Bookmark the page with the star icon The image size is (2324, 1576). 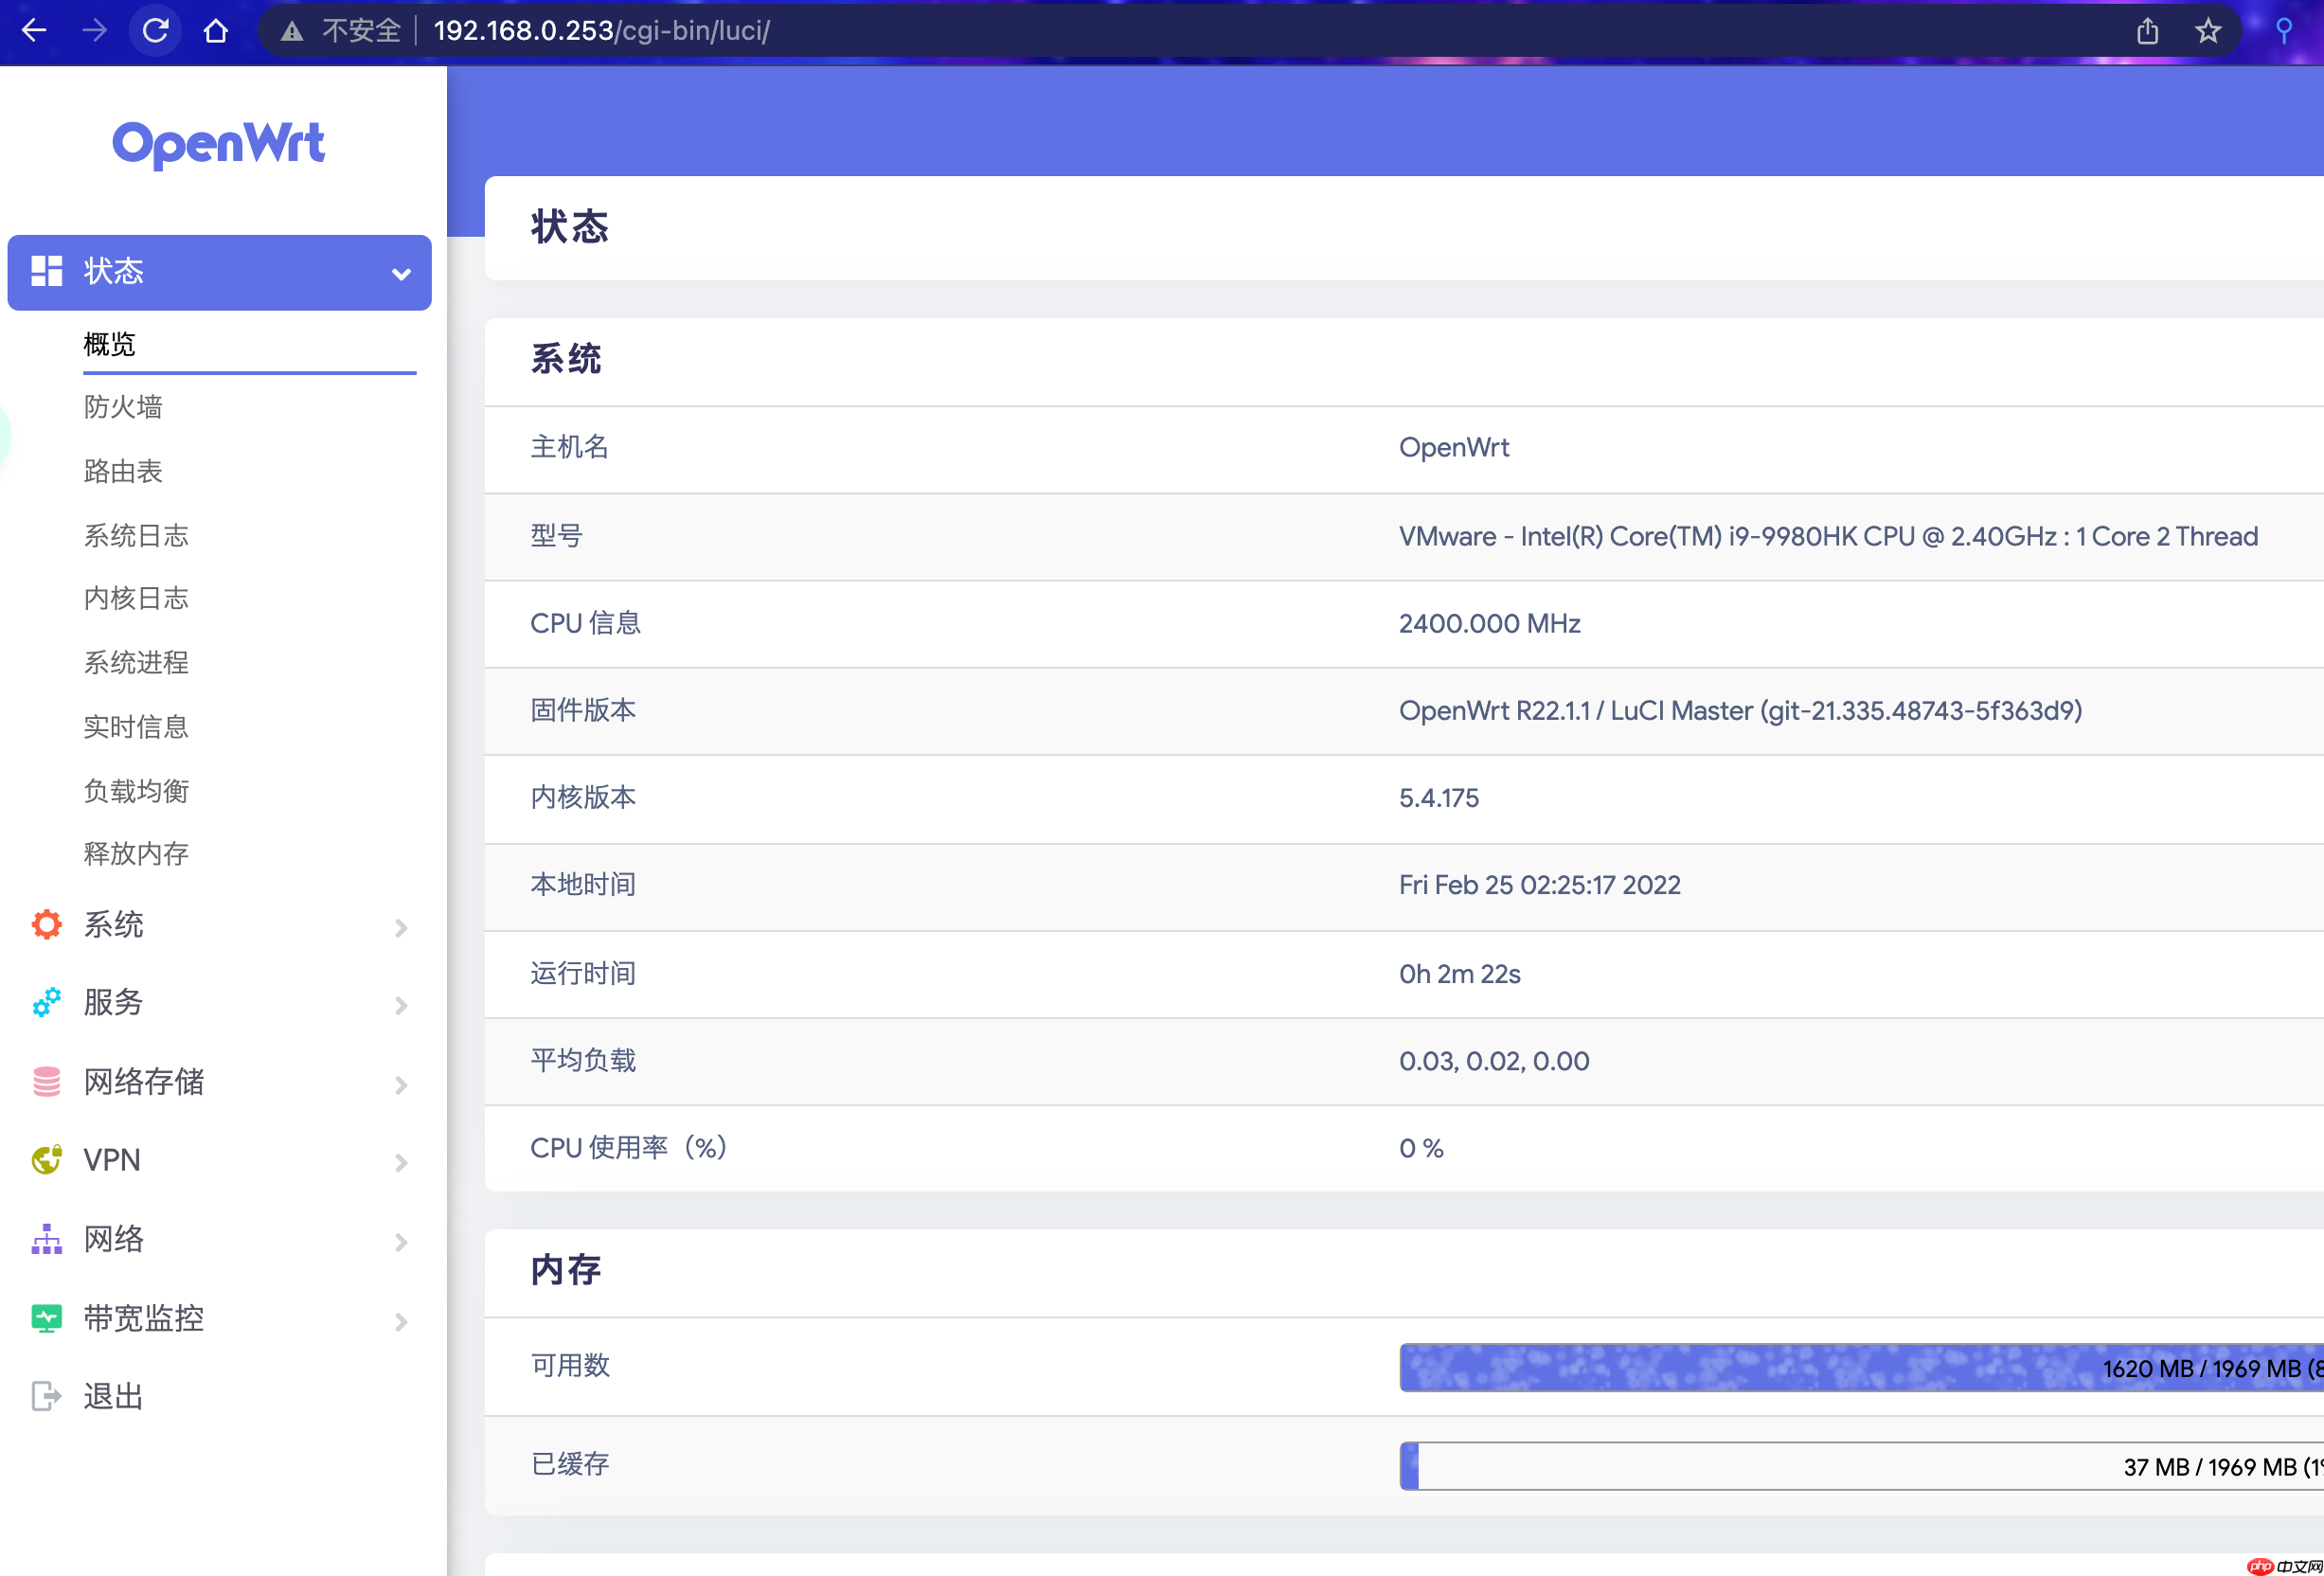tap(2209, 31)
